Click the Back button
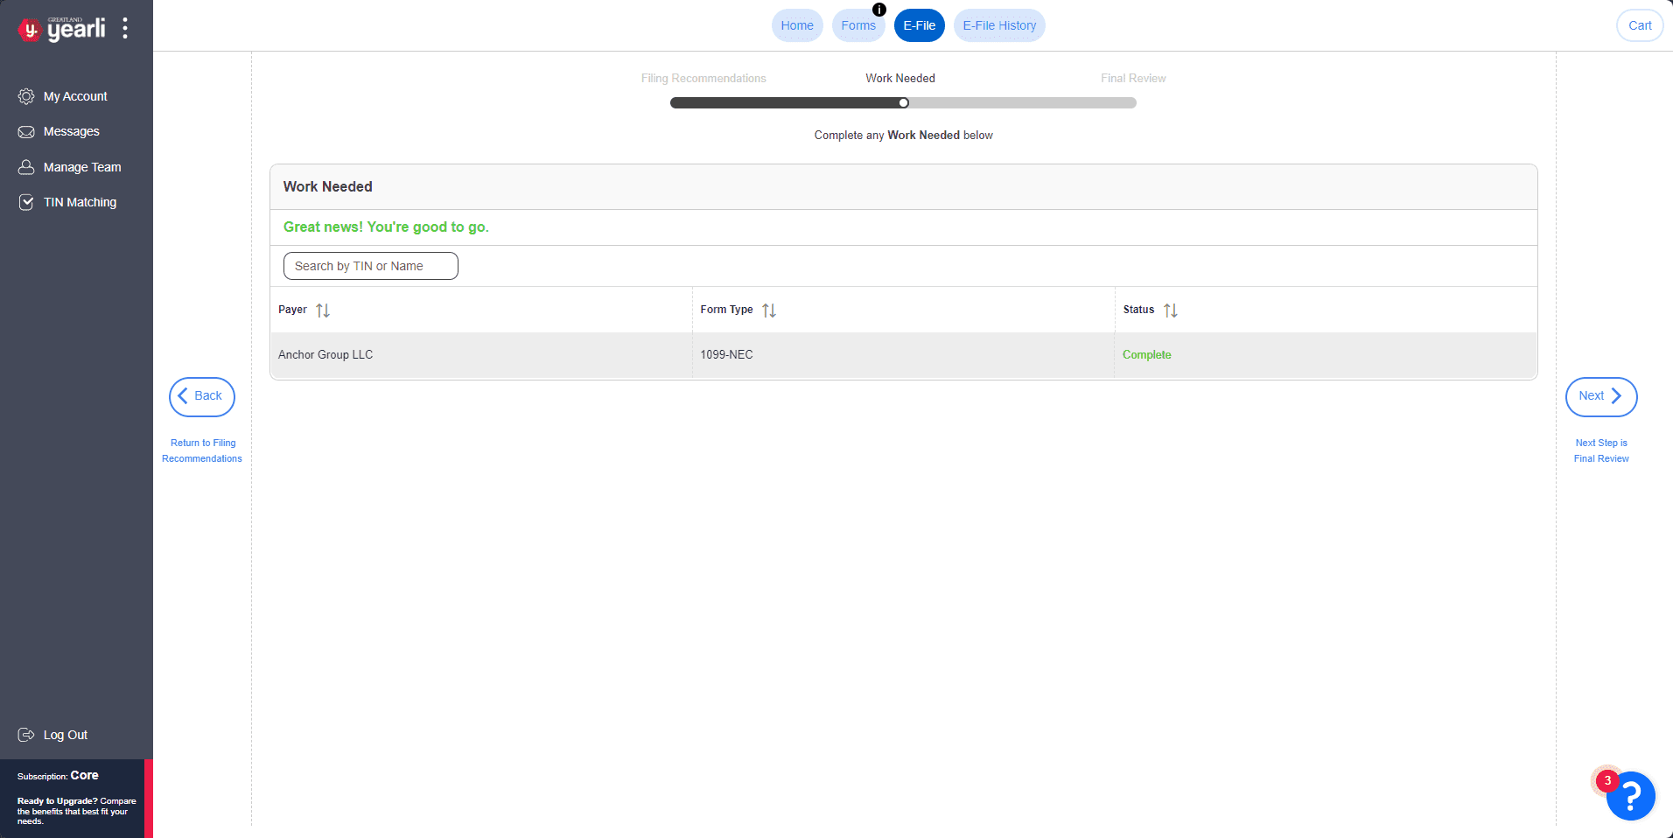This screenshot has height=838, width=1673. (202, 396)
